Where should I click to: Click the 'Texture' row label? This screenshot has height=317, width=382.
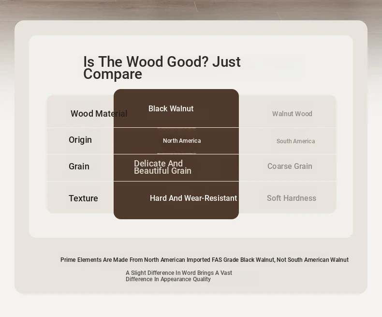tap(83, 198)
